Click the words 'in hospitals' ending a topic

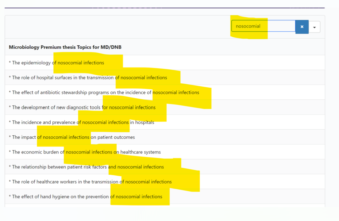pos(142,122)
